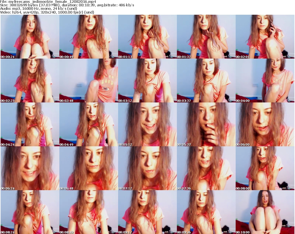Click the thumbnail at 00:04:49
The image size is (295, 234).
[89, 124]
